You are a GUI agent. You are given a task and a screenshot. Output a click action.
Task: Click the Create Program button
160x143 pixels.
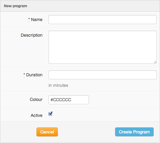134,132
